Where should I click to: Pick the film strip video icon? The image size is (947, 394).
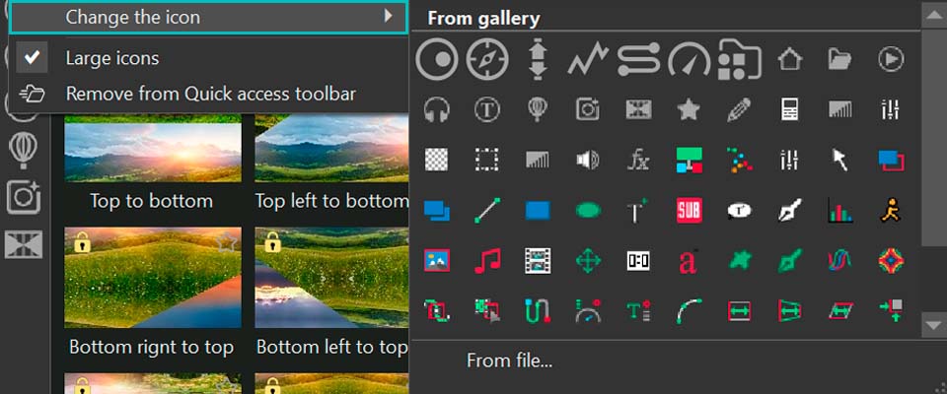[538, 261]
